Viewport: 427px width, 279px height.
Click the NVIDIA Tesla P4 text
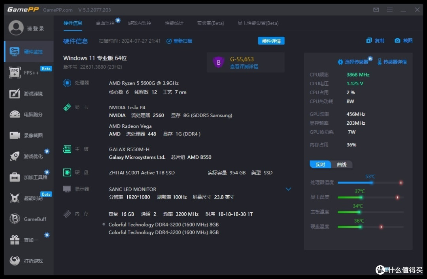[x=127, y=107]
